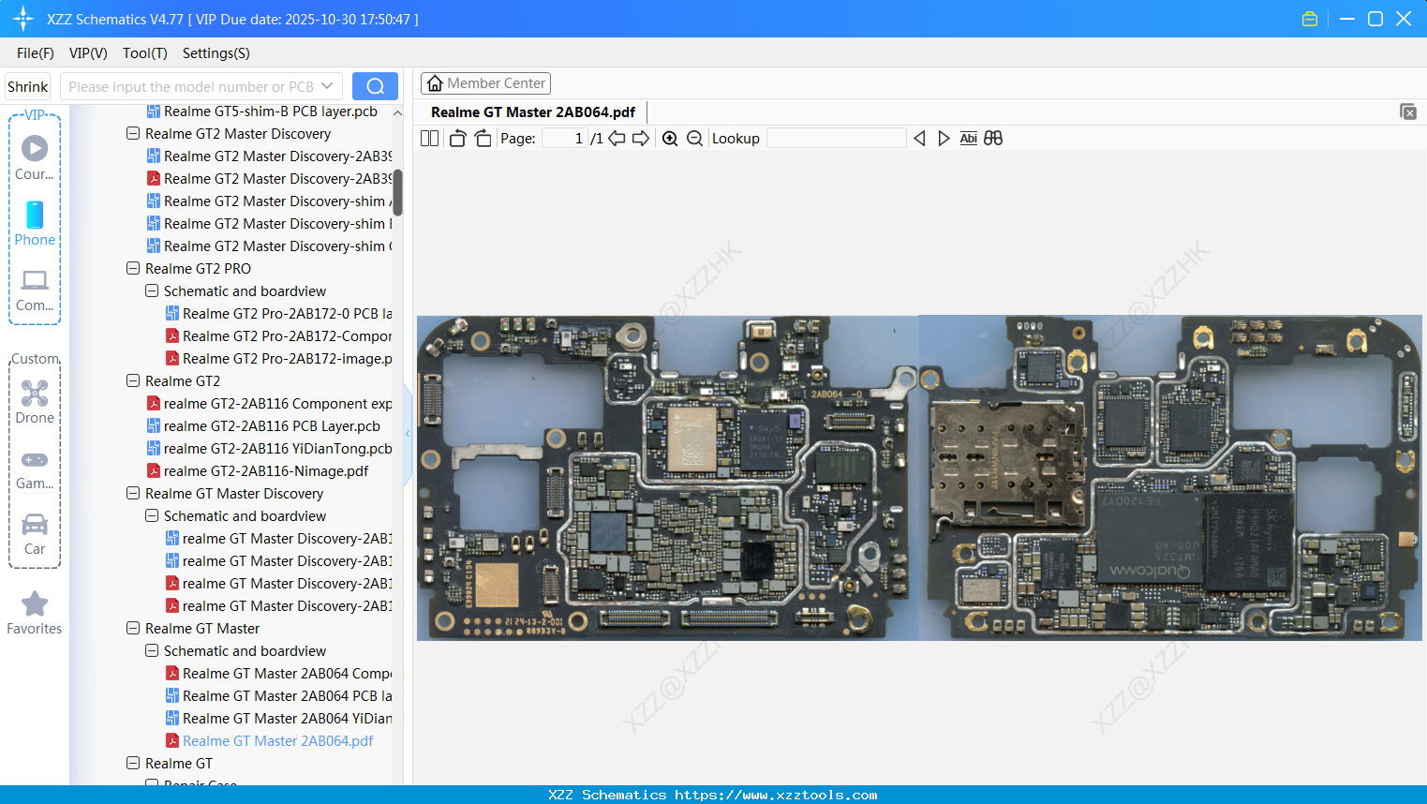This screenshot has height=804, width=1427.
Task: Collapse the Realme GT2 node
Action: point(133,381)
